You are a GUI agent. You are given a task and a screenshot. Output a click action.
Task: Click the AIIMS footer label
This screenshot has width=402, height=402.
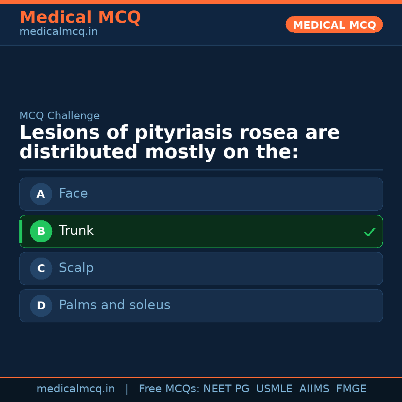point(314,389)
